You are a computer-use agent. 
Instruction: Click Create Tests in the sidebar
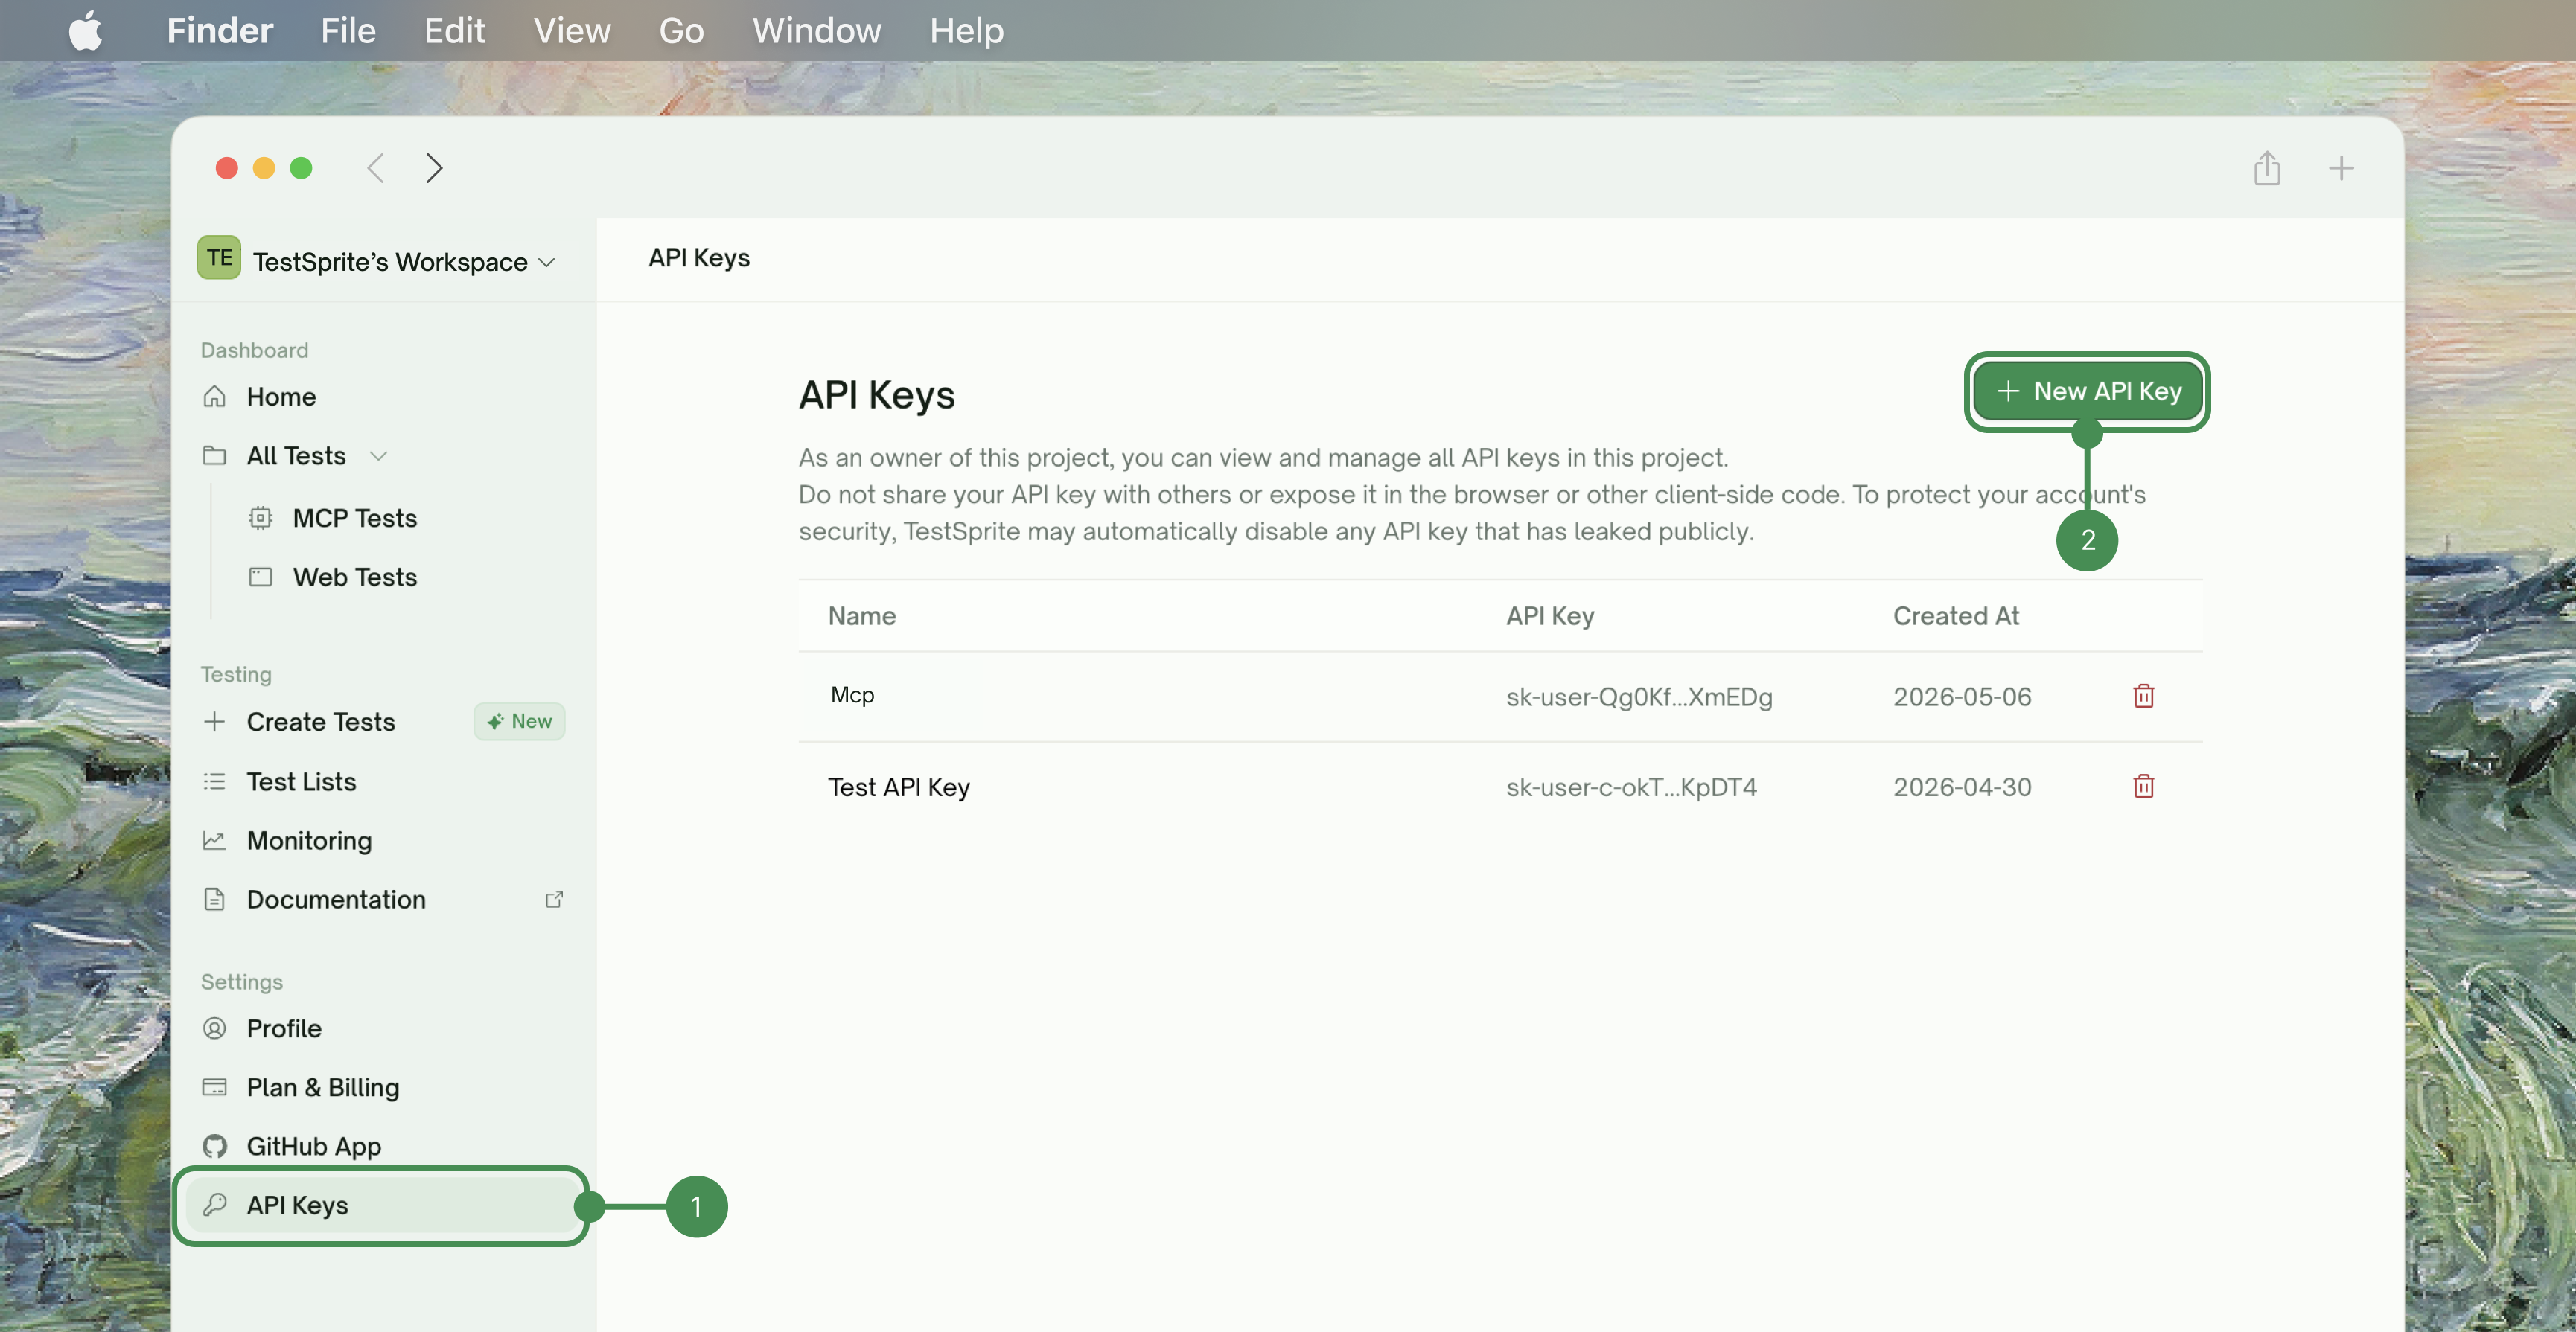tap(320, 722)
